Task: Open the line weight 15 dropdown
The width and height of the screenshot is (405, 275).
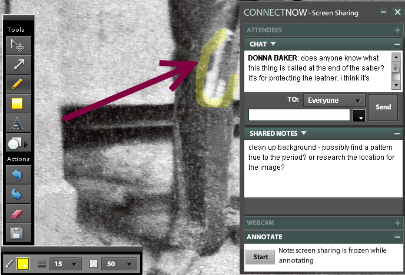Action: [x=65, y=264]
